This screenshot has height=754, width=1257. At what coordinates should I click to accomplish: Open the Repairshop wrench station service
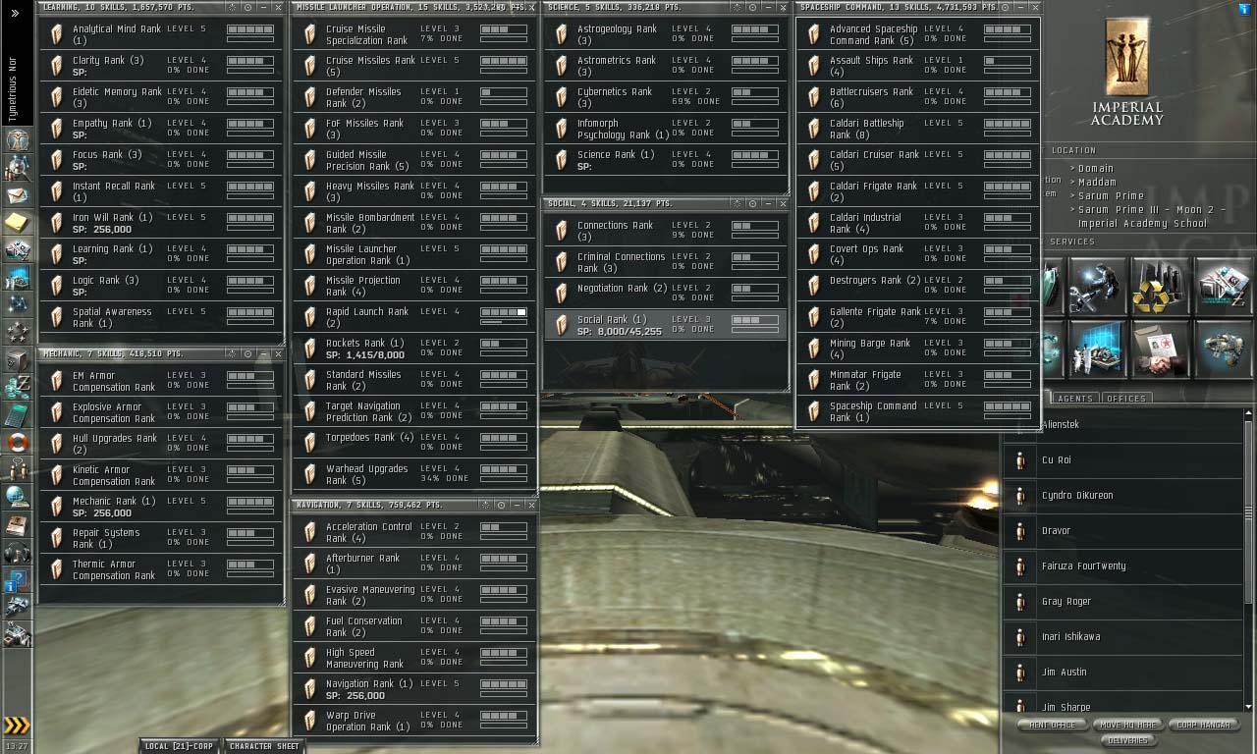(x=1098, y=287)
